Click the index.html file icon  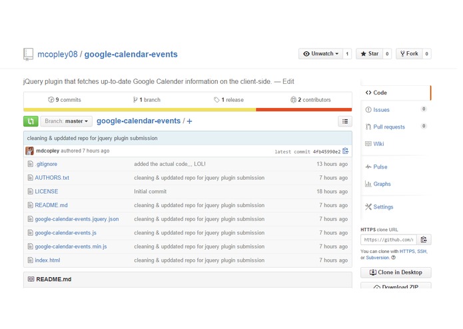point(30,260)
